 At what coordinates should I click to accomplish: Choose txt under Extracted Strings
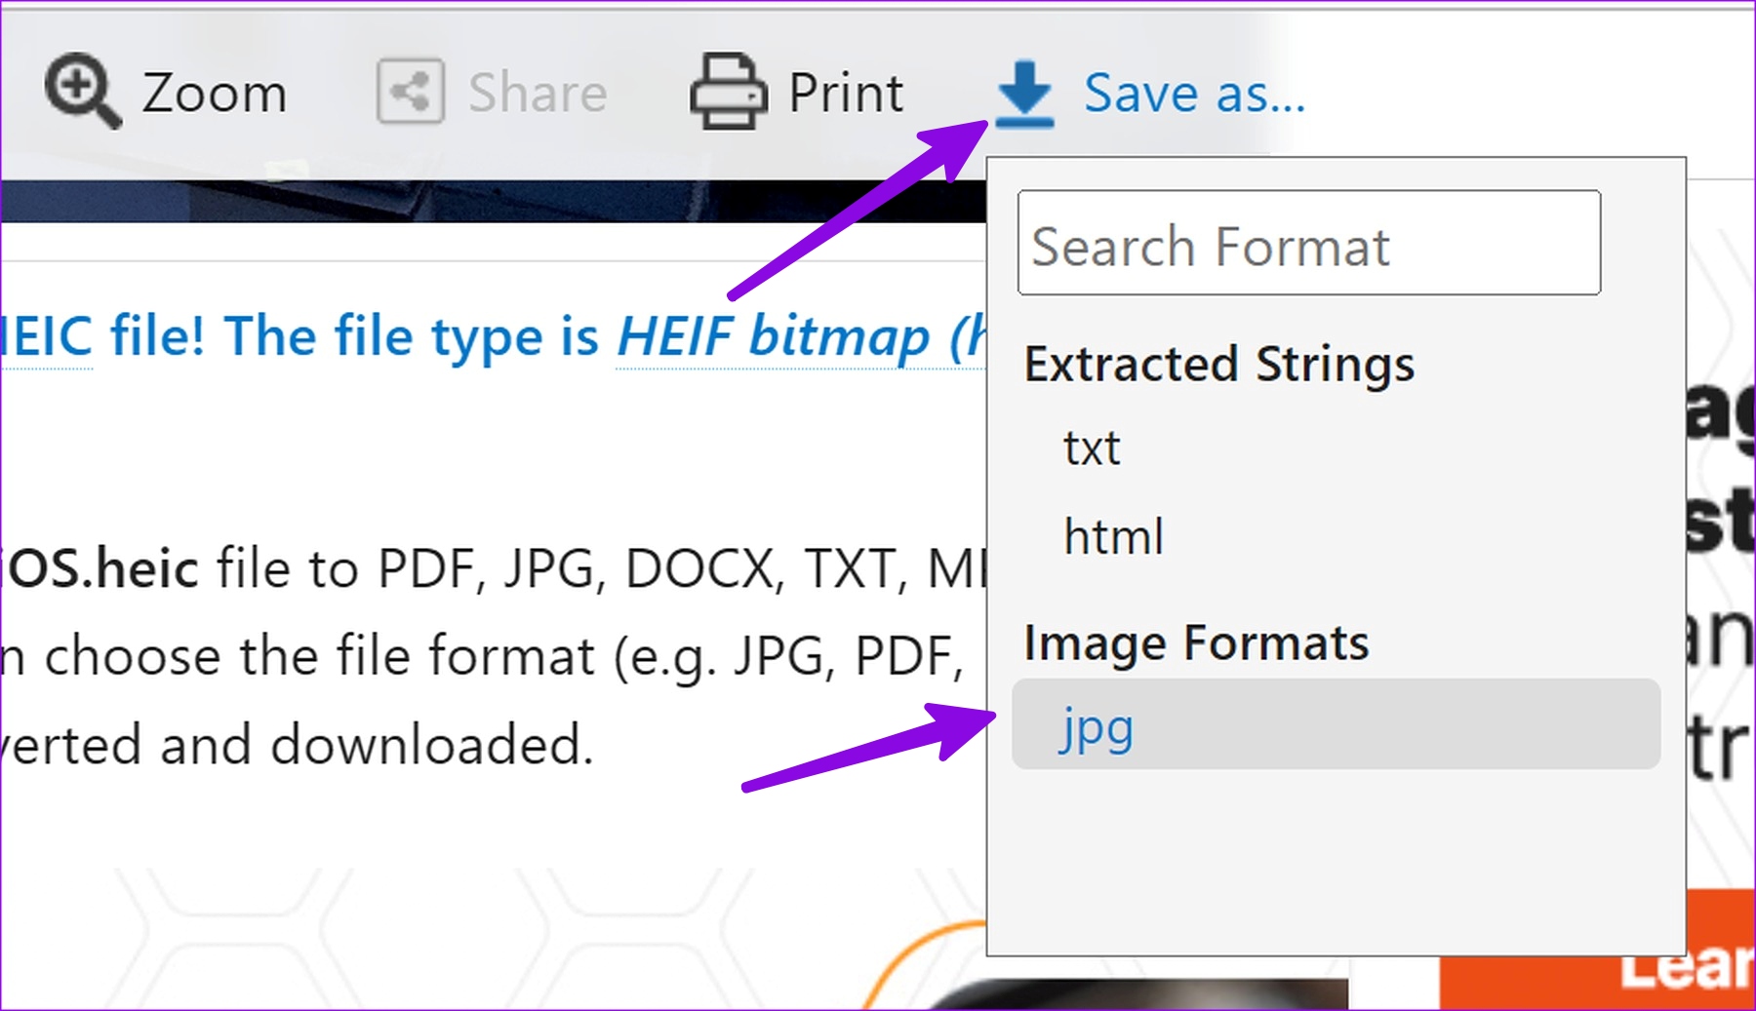pos(1092,448)
